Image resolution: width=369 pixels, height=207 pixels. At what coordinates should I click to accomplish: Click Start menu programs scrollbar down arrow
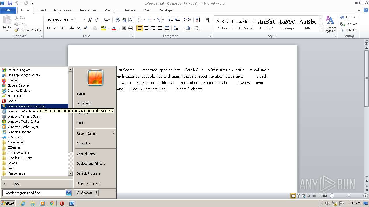[x=71, y=174]
